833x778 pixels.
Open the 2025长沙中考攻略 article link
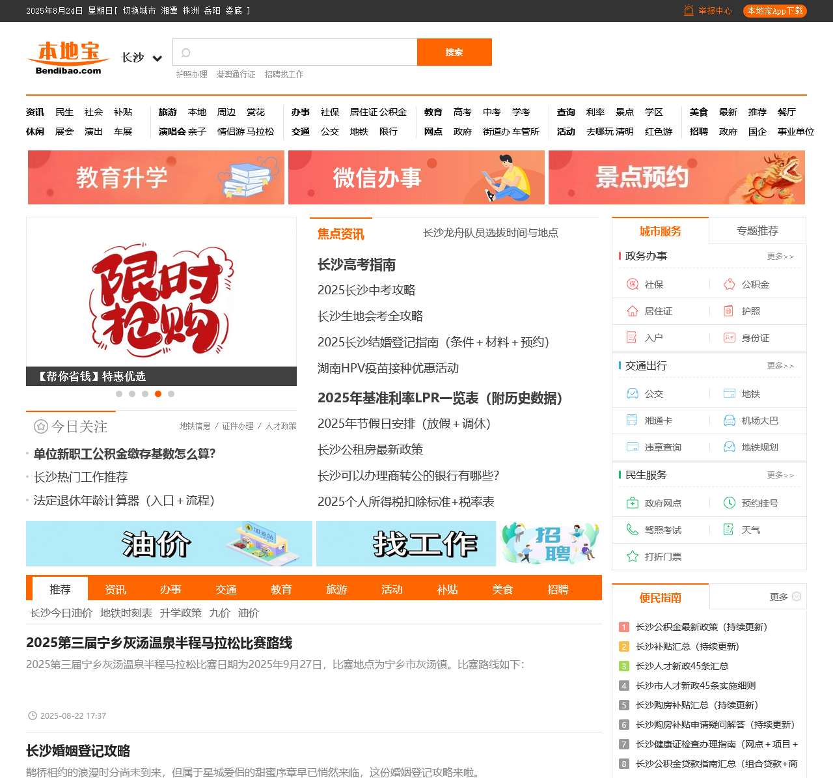[368, 290]
